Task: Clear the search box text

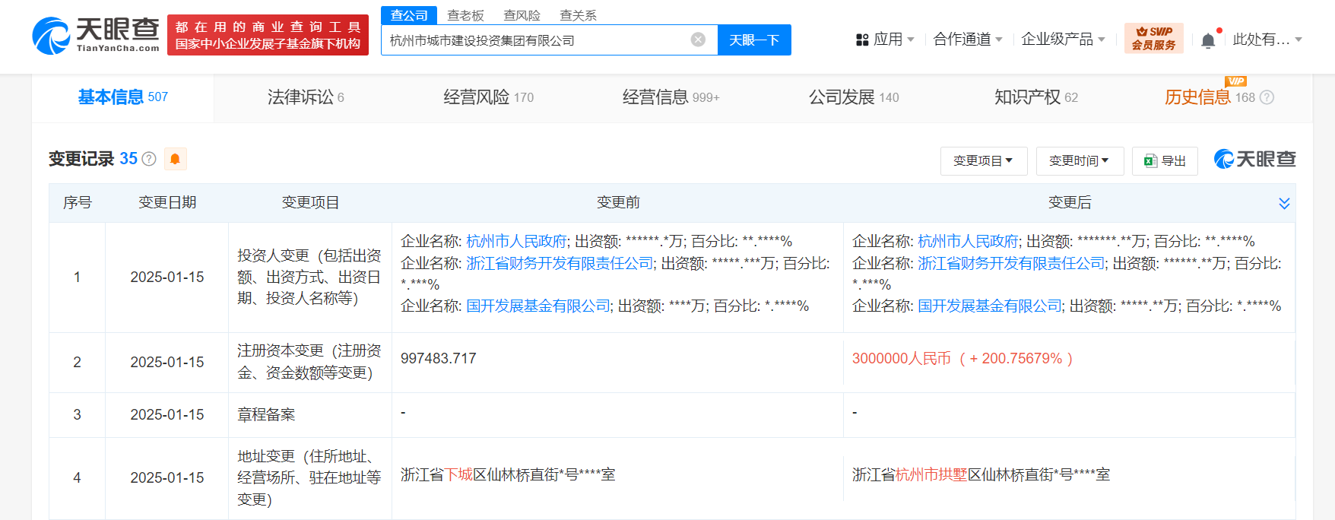Action: pos(698,40)
